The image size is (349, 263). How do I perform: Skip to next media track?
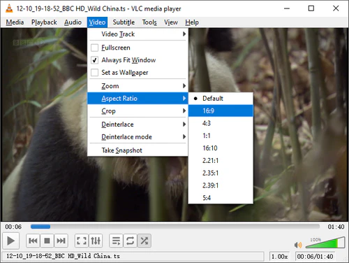point(61,241)
